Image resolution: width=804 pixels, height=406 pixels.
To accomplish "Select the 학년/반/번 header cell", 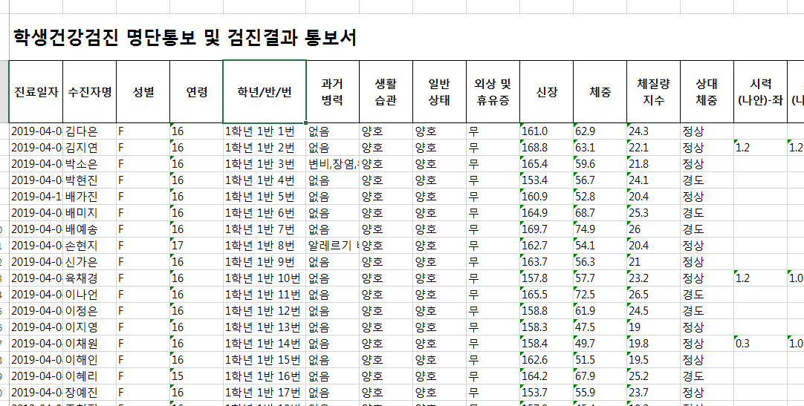I will 265,91.
